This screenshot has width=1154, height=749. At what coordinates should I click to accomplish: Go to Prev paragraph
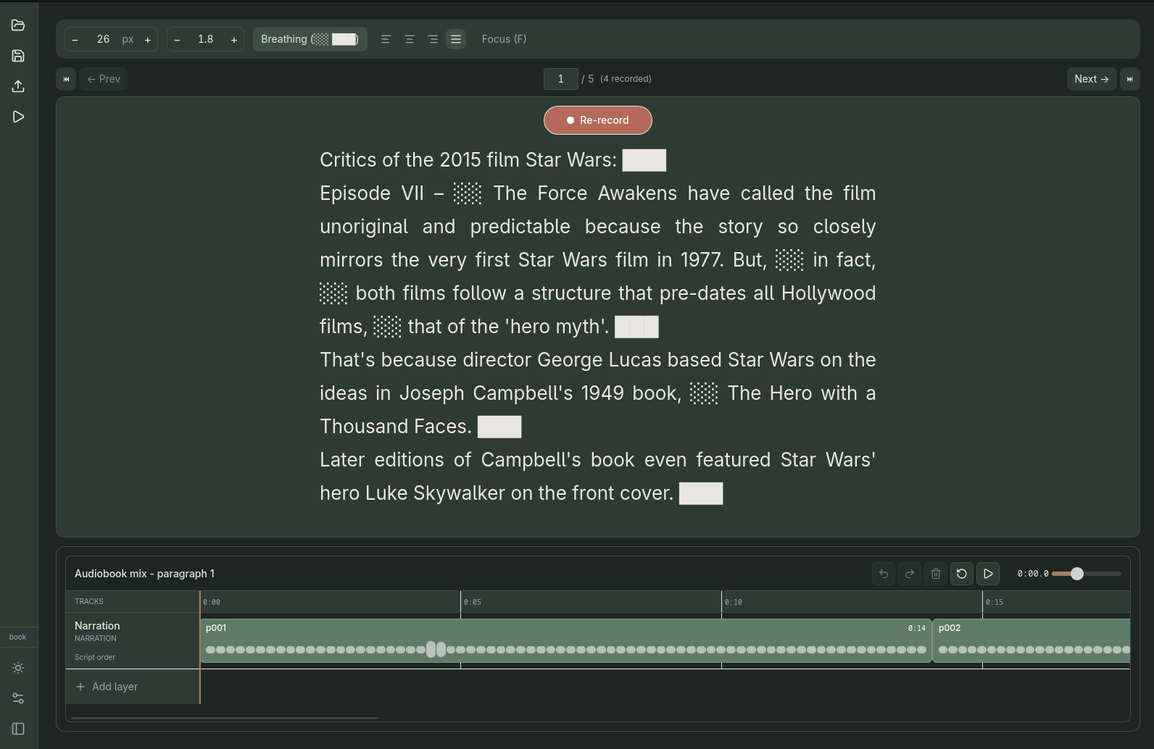[104, 79]
